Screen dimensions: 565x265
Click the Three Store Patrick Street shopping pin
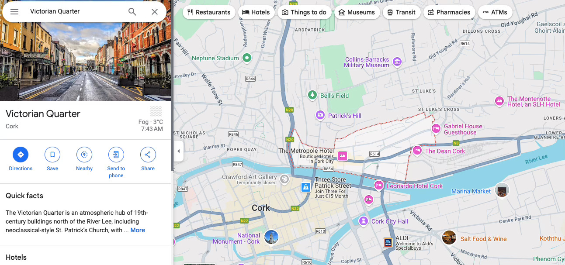(x=306, y=188)
